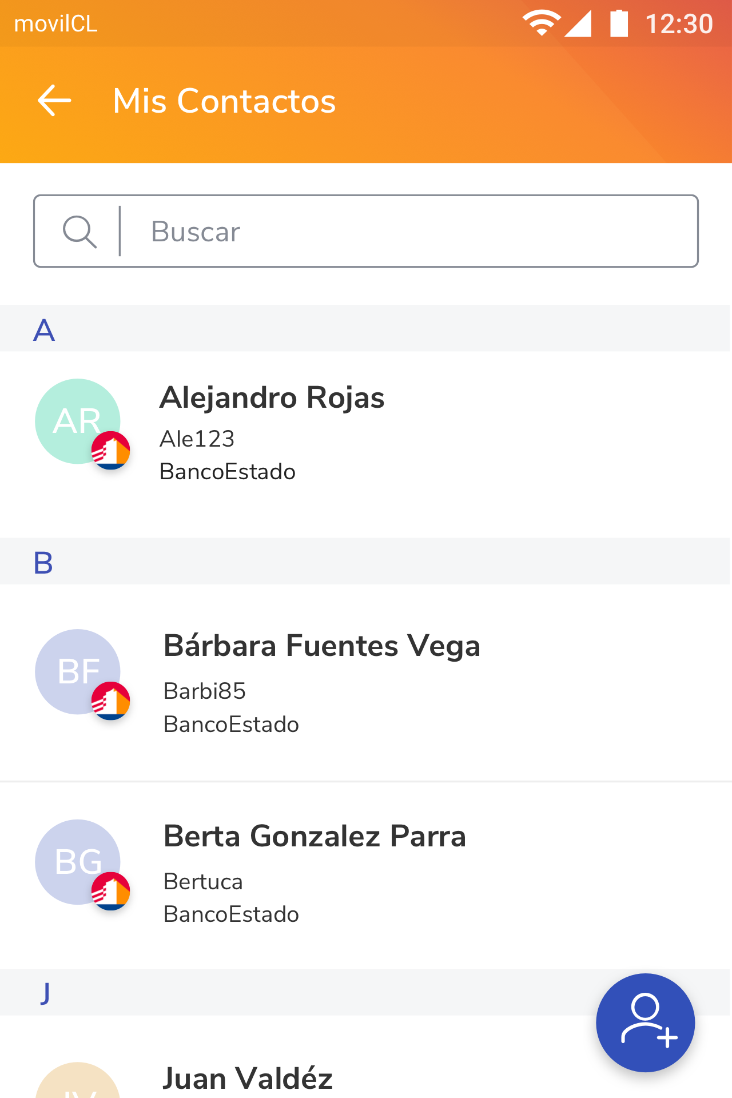Tap the search magnifier icon
Screen dimensions: 732x1098
(79, 232)
